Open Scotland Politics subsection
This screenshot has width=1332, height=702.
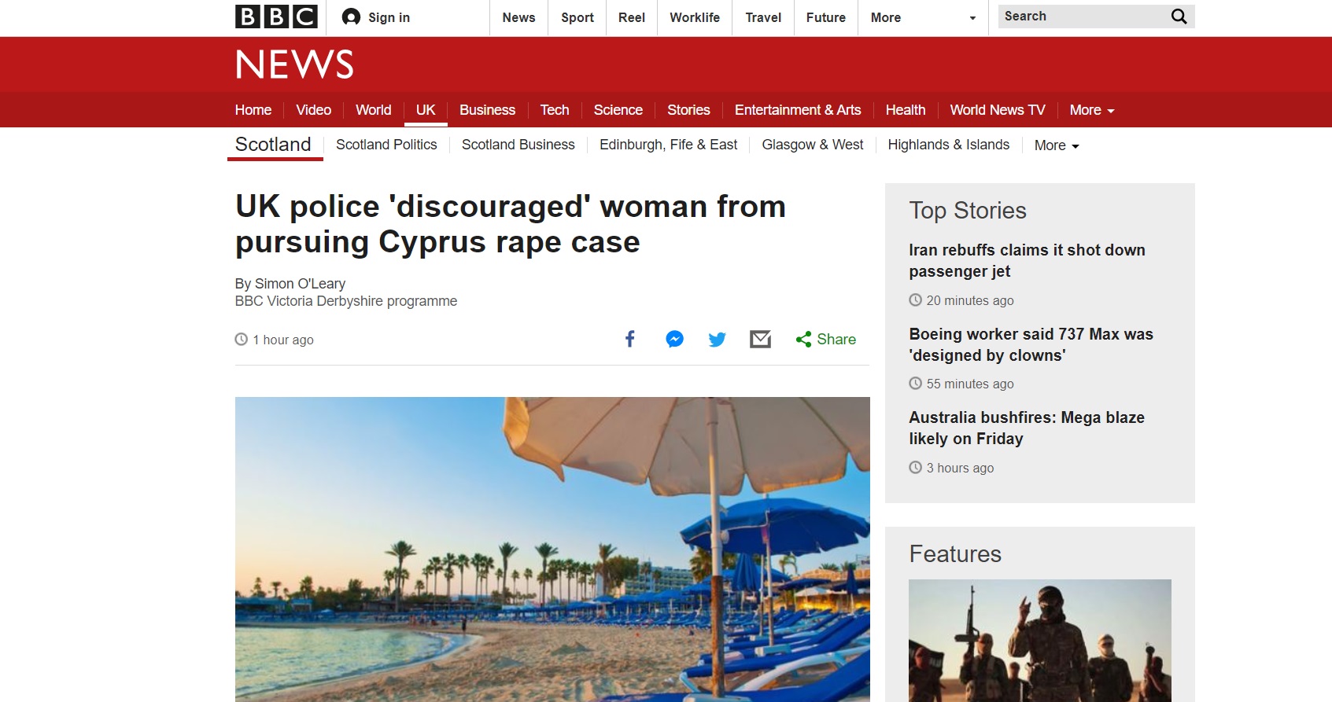[386, 145]
